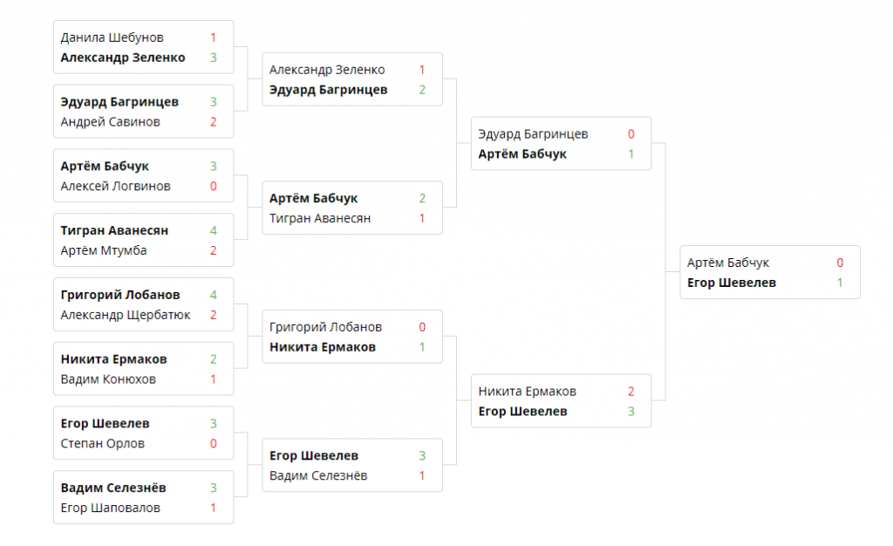The width and height of the screenshot is (893, 546).
Task: Click score 4 next to Тигран Аванесян
Action: [213, 230]
